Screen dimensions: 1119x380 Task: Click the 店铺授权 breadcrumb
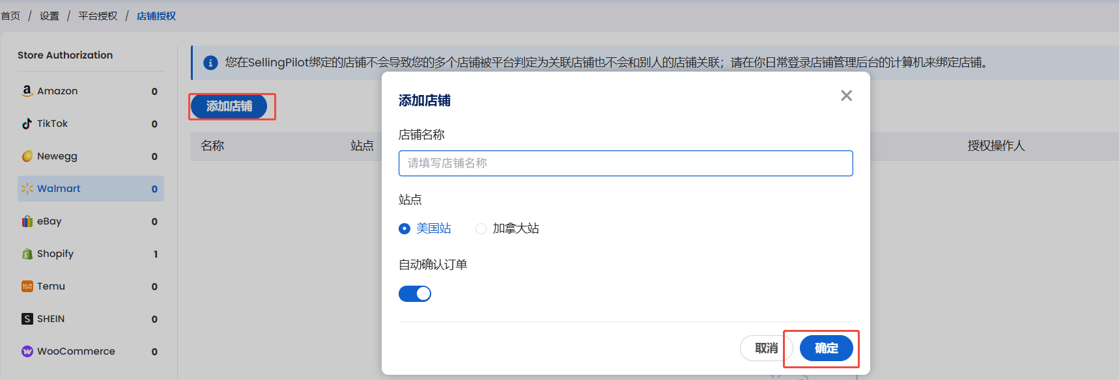[156, 16]
